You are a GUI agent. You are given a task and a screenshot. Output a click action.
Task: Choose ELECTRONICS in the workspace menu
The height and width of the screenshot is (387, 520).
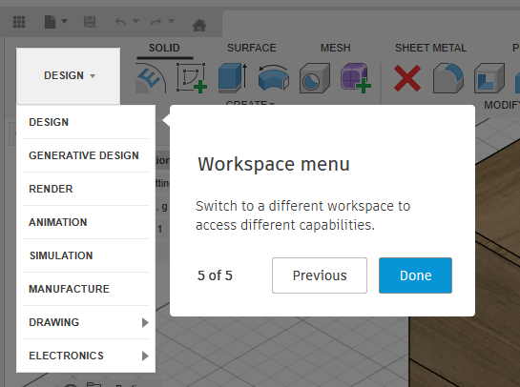point(86,356)
